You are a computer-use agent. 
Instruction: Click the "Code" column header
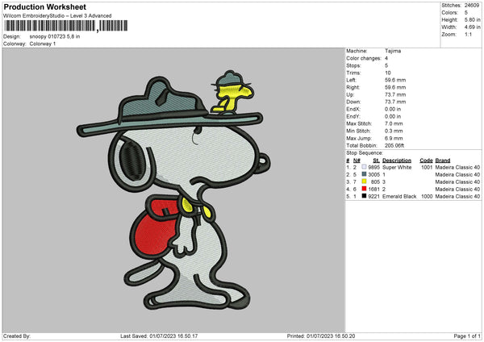426,161
